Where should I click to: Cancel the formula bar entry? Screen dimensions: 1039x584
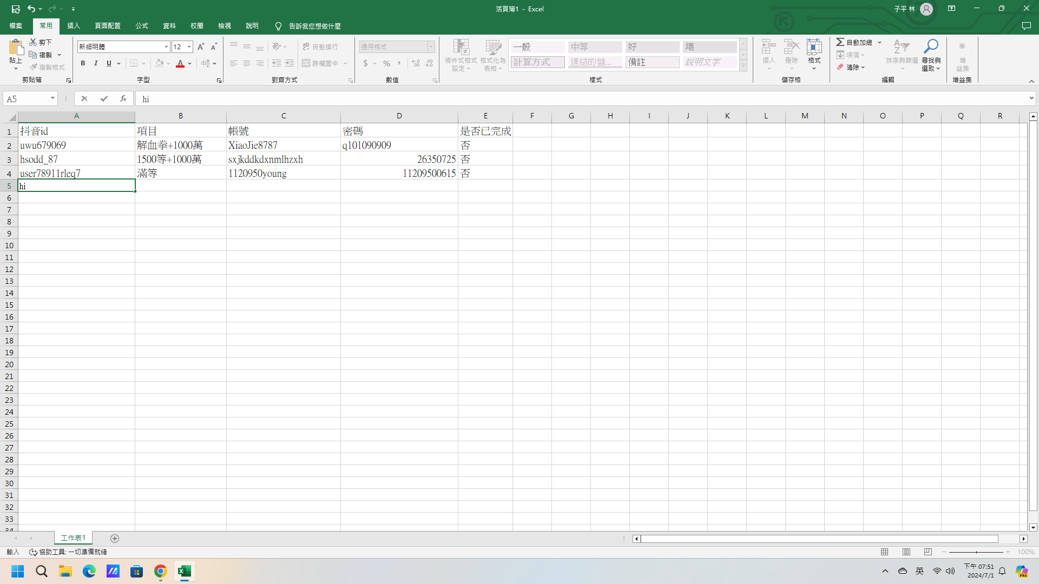click(x=84, y=98)
